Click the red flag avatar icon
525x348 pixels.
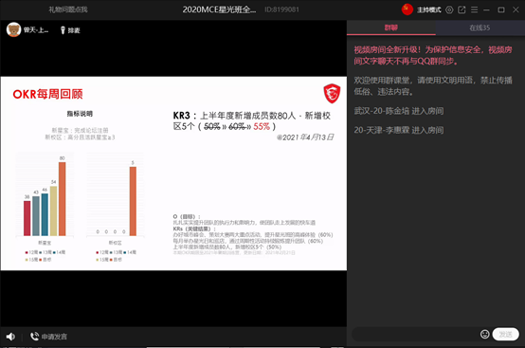(407, 9)
